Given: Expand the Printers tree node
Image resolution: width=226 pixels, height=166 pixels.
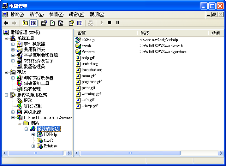Looking at the screenshot, I should coord(33,146).
